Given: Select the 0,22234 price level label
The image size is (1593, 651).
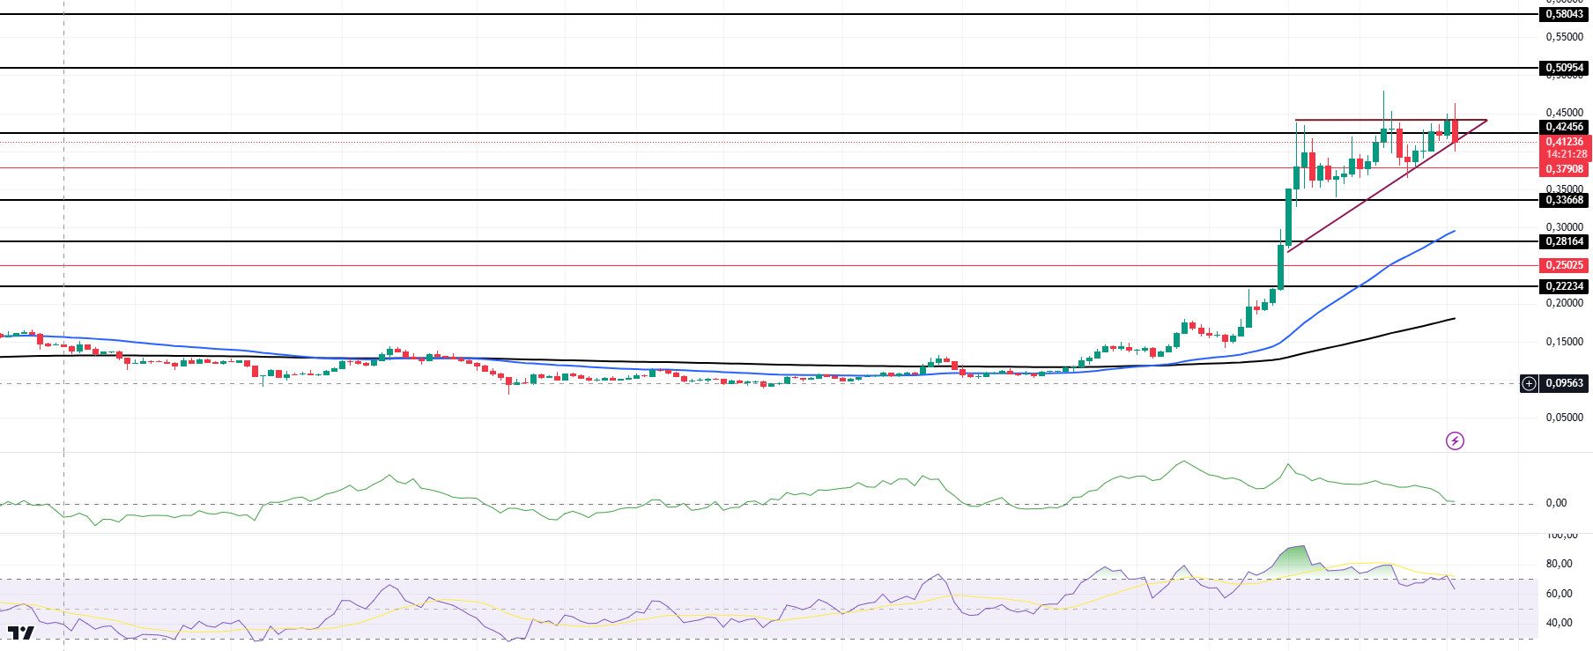Looking at the screenshot, I should [1564, 286].
